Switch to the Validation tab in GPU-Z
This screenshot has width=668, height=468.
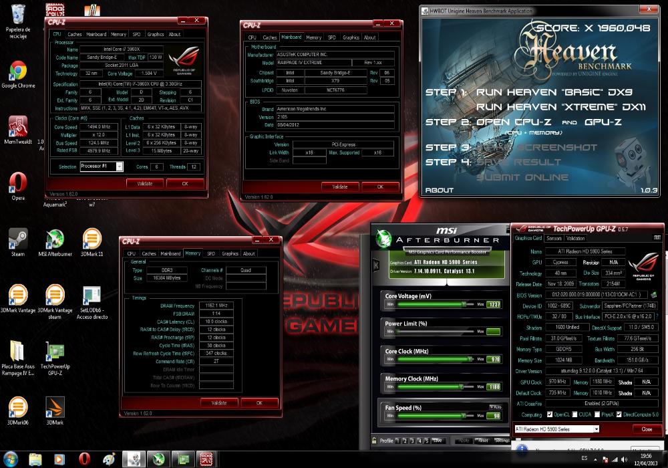pyautogui.click(x=576, y=238)
